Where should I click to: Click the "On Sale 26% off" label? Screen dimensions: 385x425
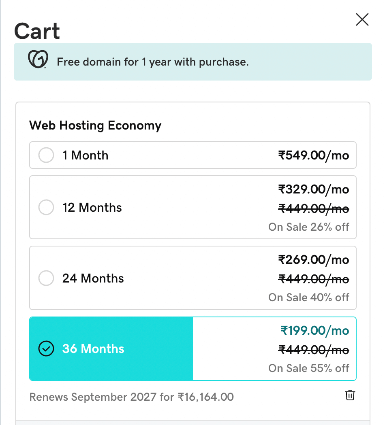(x=308, y=227)
